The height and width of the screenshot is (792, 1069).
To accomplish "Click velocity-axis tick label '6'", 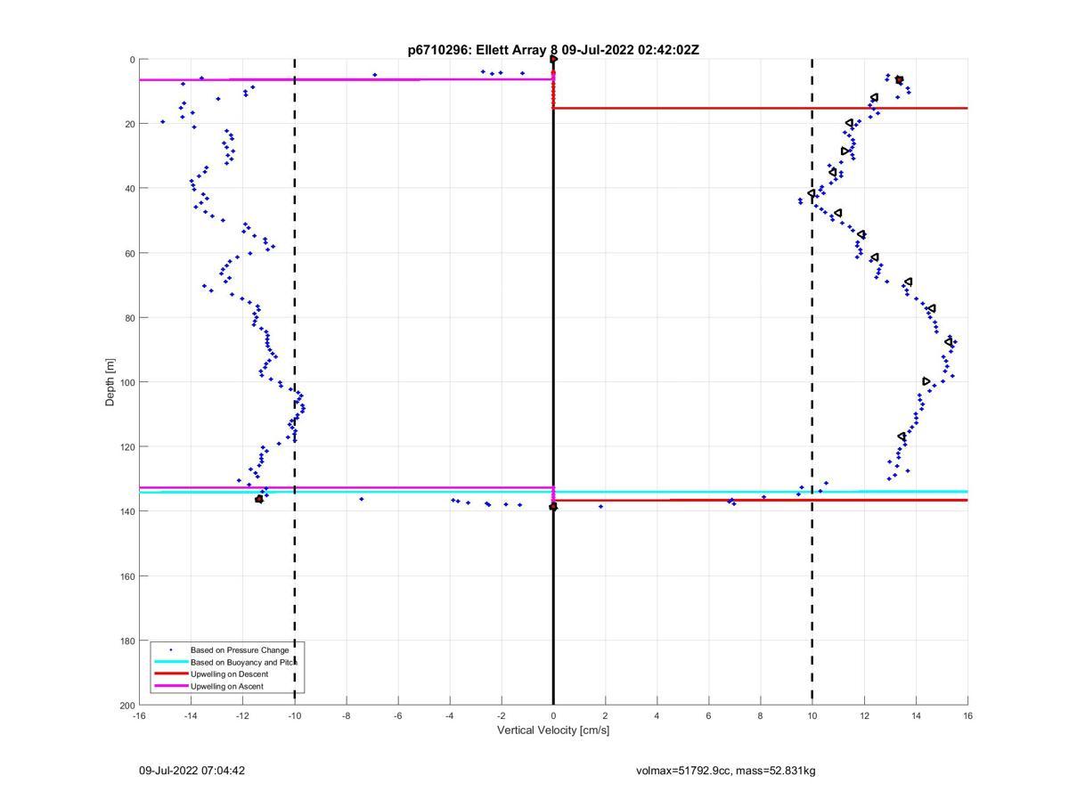I will click(x=708, y=715).
